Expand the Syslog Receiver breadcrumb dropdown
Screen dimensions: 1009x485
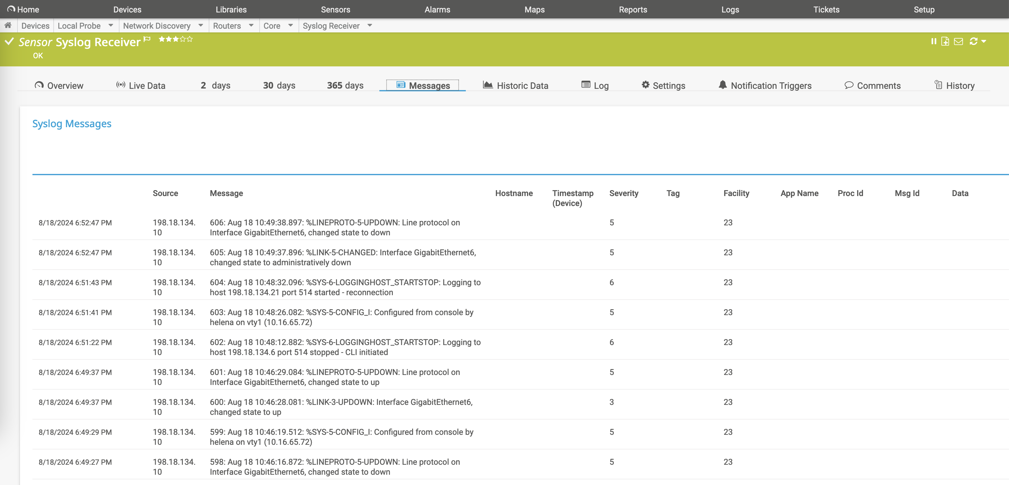[370, 26]
